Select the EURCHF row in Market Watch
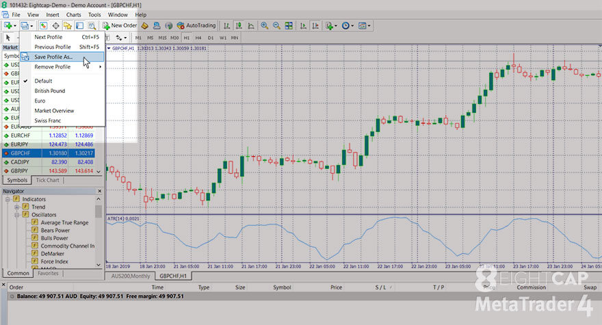 tap(49, 135)
